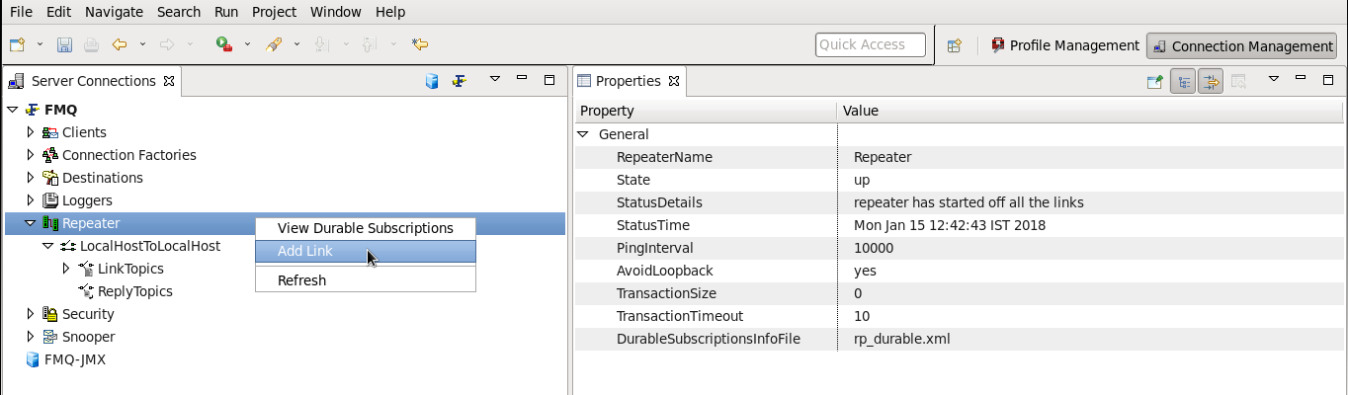Switch to Profile Management perspective
1348x395 pixels.
pos(1065,45)
